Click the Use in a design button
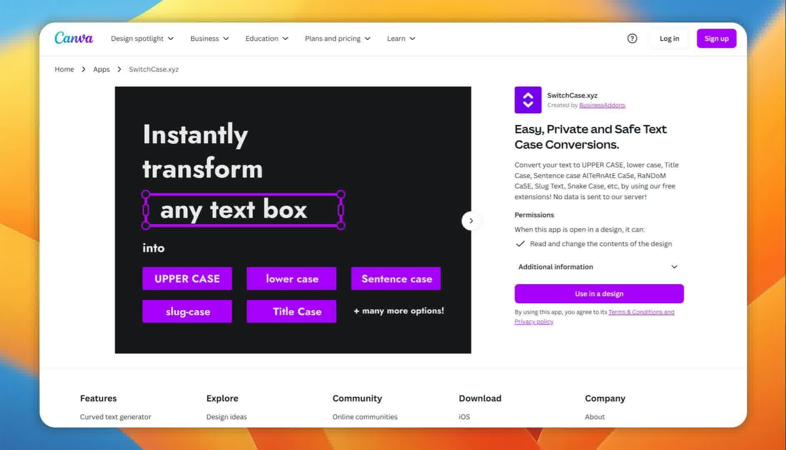Image resolution: width=786 pixels, height=450 pixels. coord(599,294)
